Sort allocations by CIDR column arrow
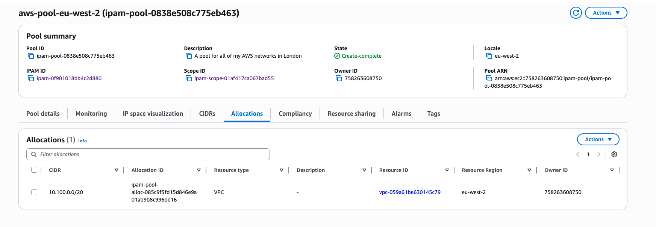656x227 pixels. point(117,170)
